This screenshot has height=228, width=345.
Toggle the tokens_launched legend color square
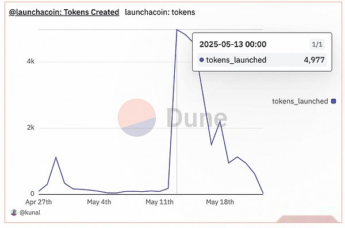[333, 101]
